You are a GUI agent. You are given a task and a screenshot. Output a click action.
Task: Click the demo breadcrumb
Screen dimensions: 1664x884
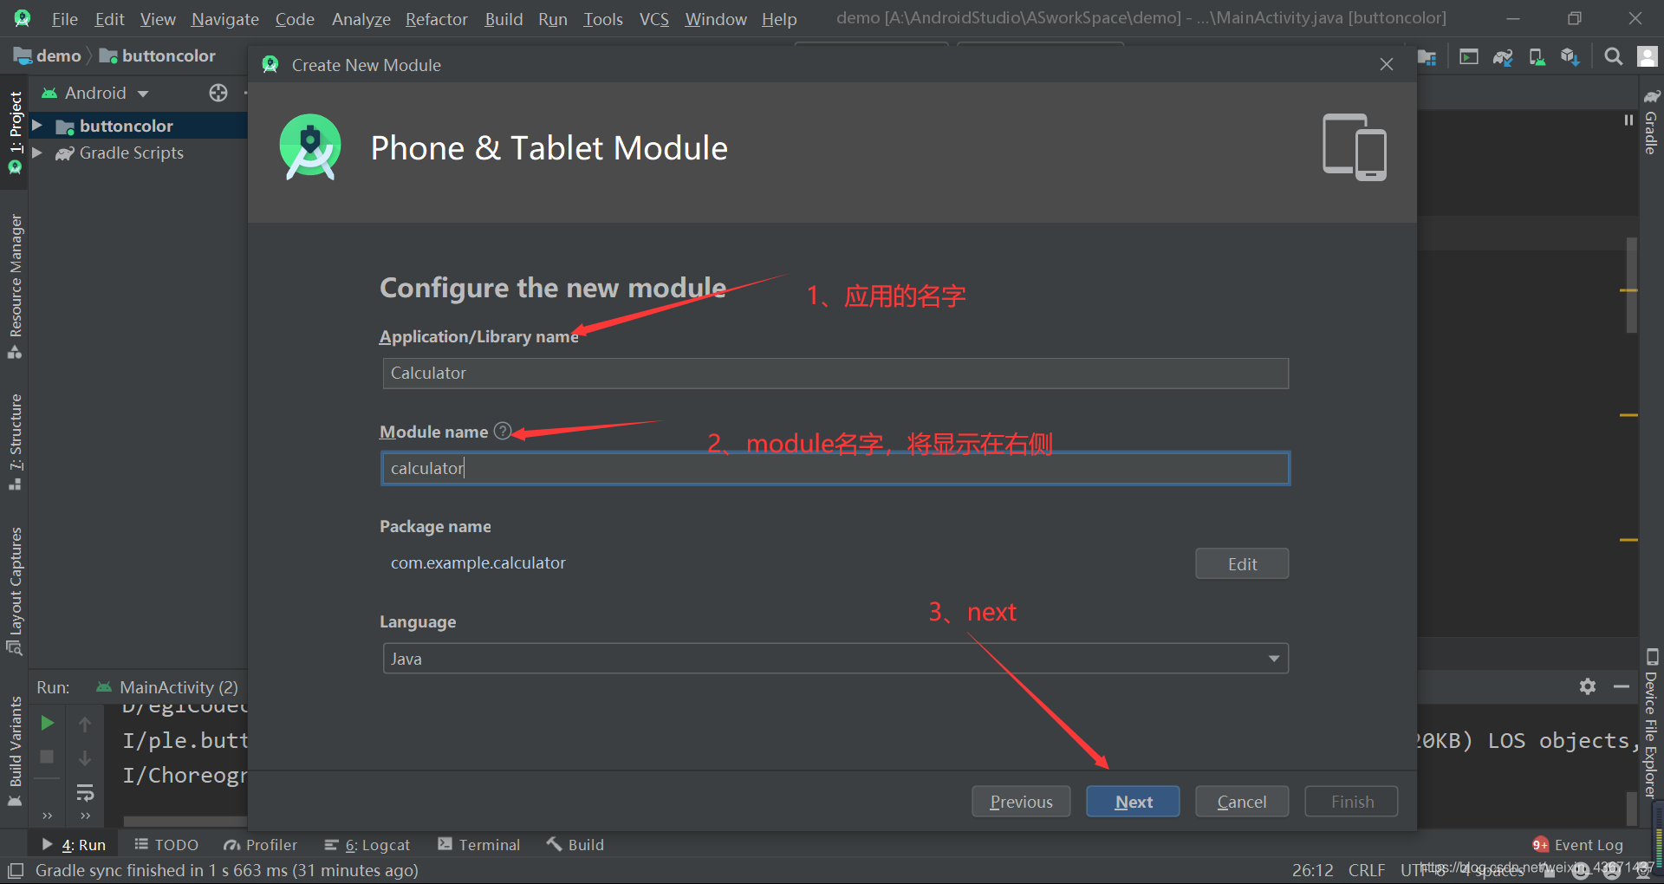coord(49,55)
